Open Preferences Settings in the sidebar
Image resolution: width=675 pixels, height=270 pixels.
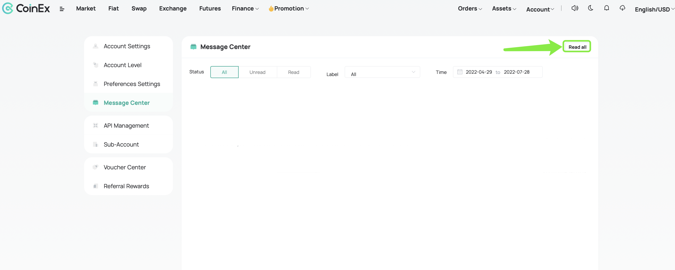click(129, 84)
